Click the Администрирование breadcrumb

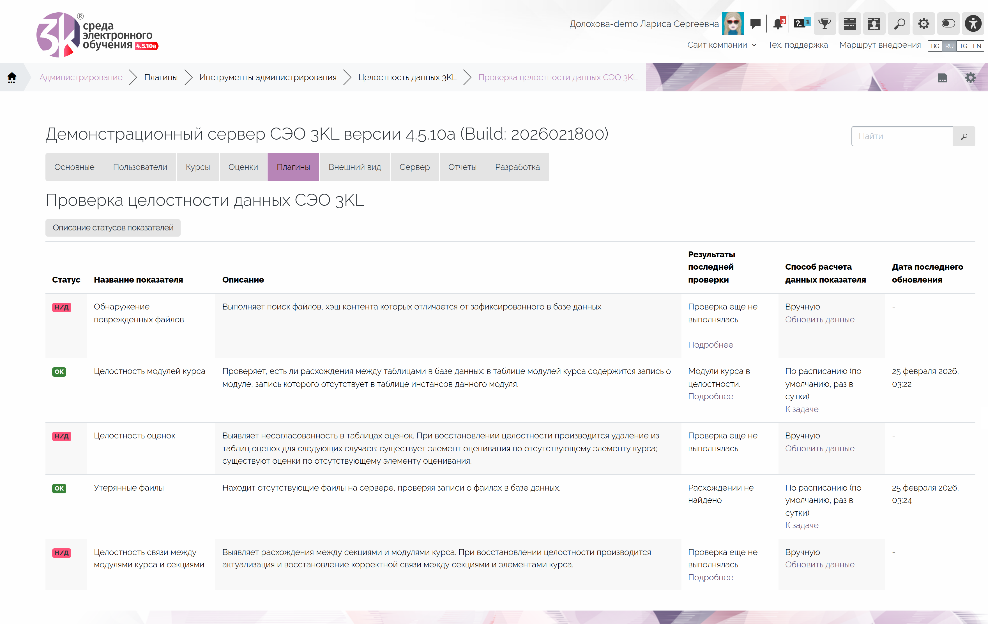[81, 77]
